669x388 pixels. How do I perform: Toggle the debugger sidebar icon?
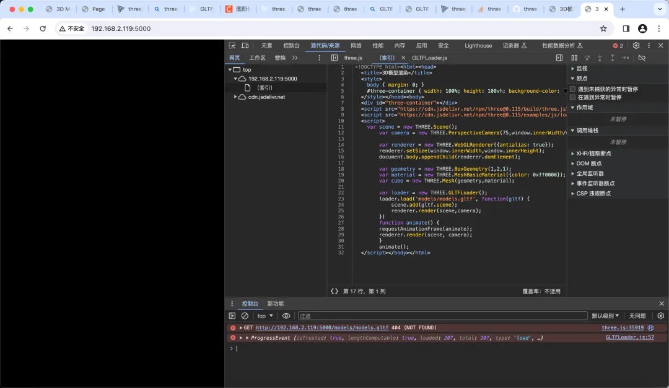click(559, 58)
